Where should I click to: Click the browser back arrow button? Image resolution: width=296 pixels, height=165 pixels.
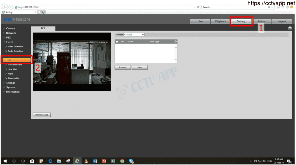pos(5,7)
